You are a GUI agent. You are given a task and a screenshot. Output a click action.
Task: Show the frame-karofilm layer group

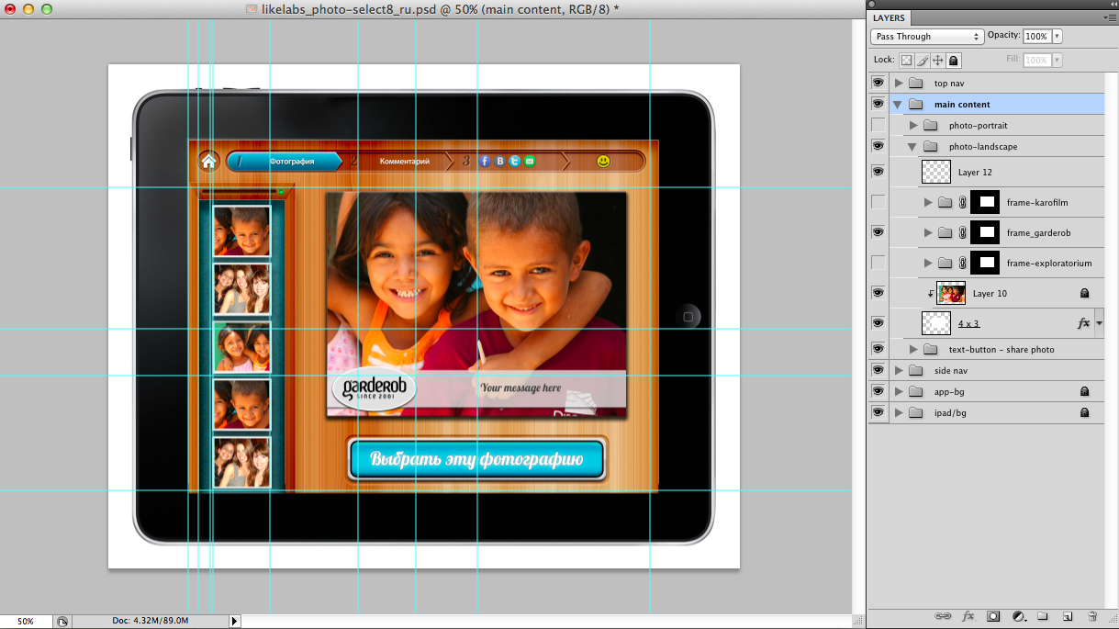coord(878,202)
